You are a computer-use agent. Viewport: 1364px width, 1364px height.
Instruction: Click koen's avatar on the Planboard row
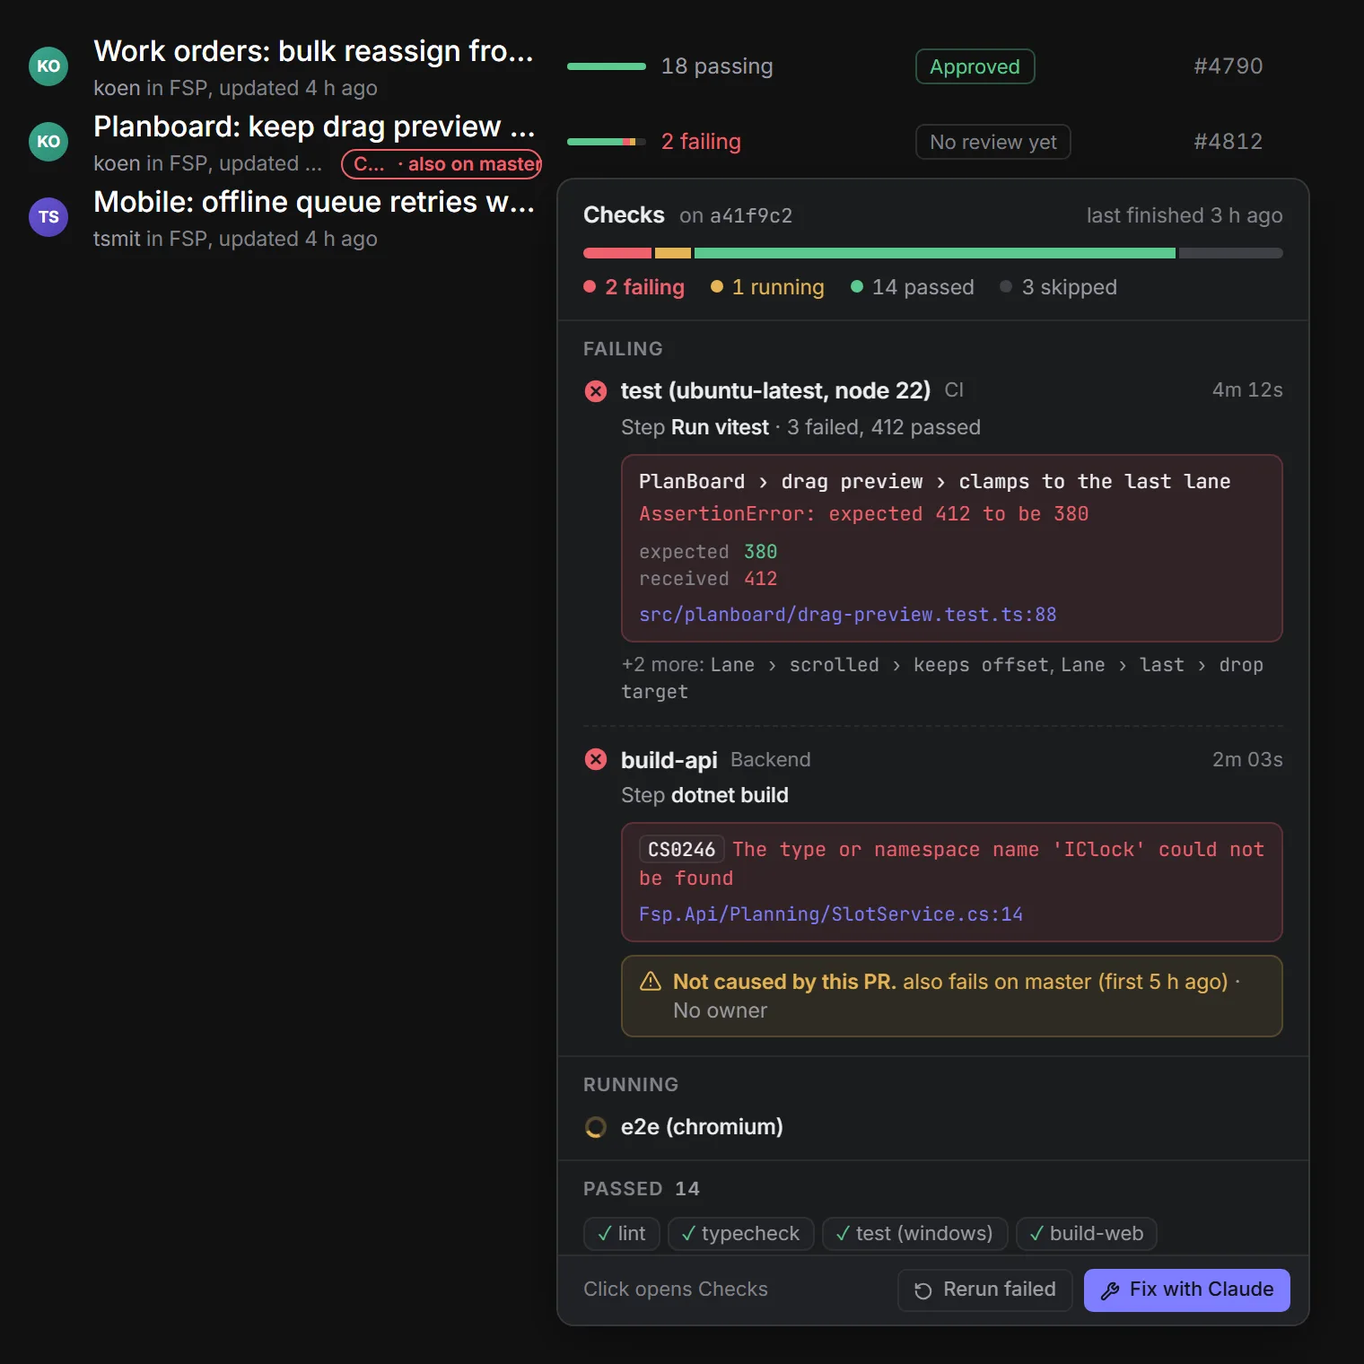point(48,142)
